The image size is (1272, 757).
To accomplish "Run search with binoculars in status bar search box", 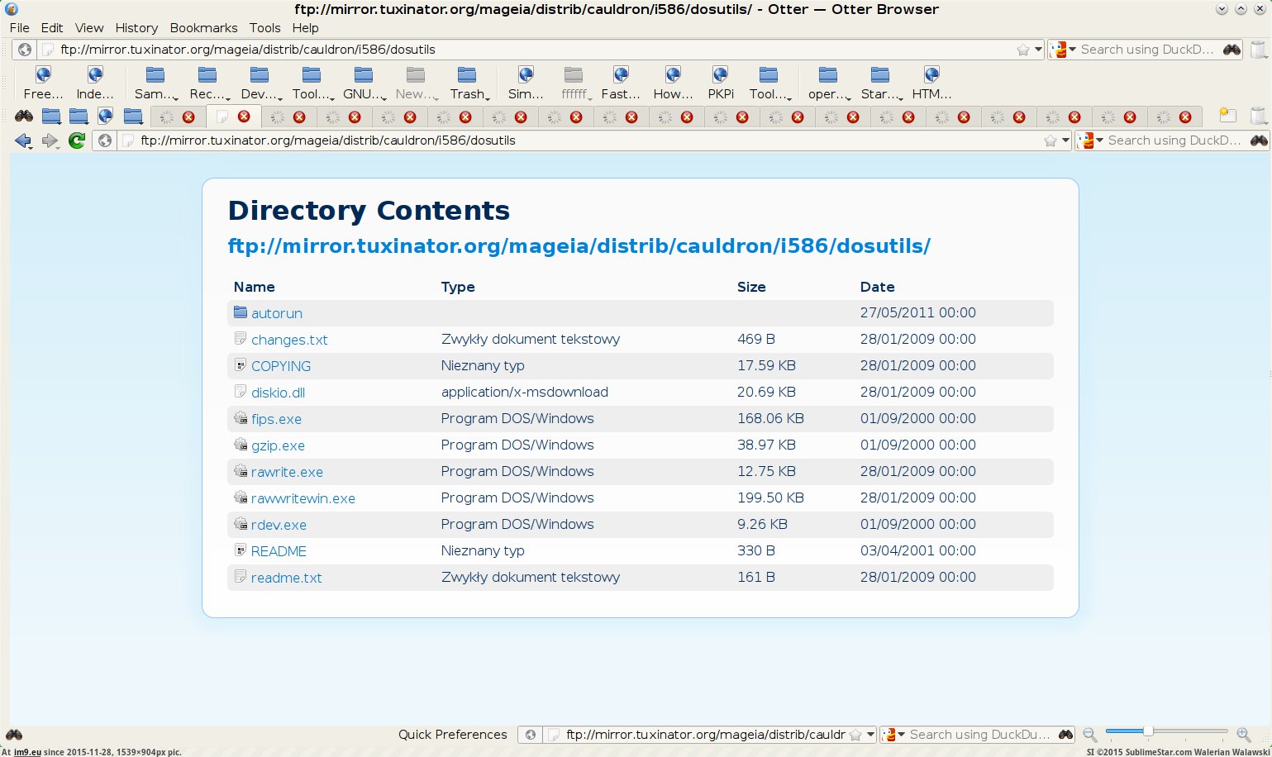I will point(1065,734).
